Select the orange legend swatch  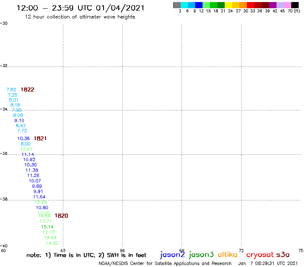[243, 5]
